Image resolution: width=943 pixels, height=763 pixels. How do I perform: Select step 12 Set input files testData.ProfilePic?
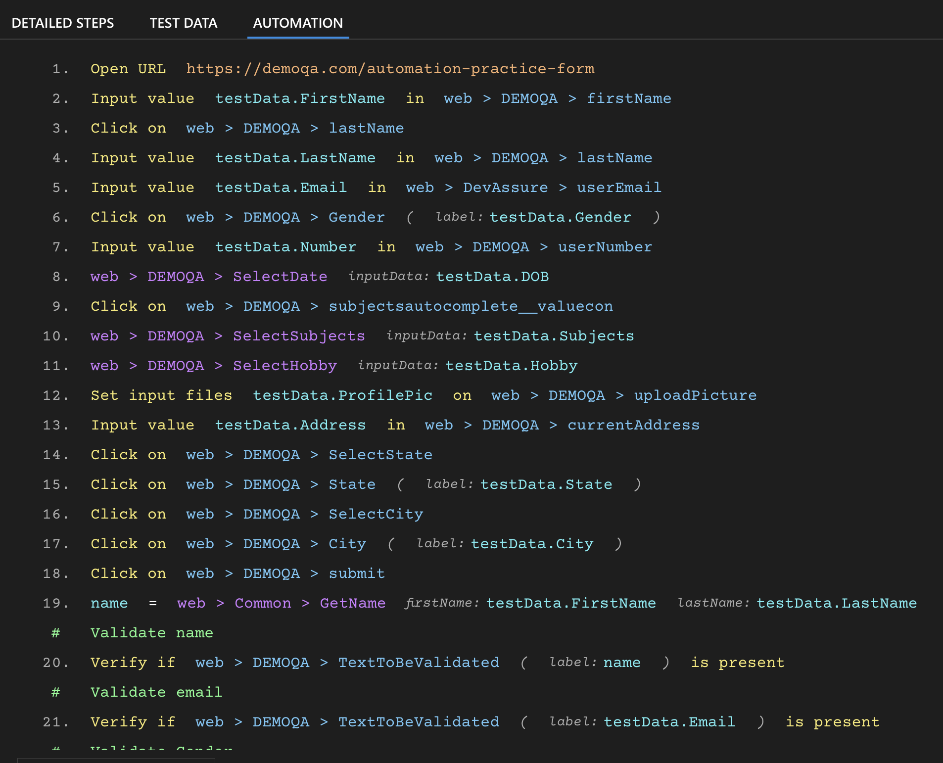[343, 395]
